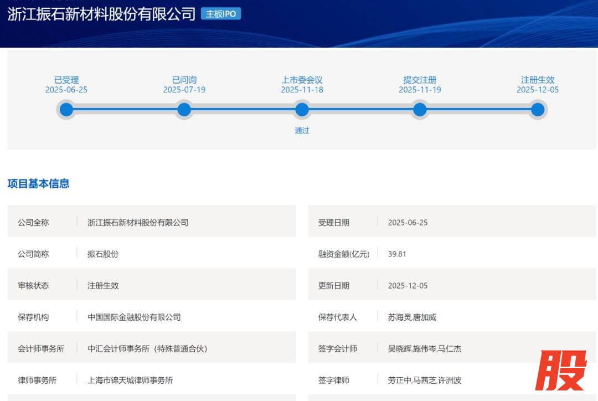Click sponsor representatives 苏海灵,唐加威
598x401 pixels.
[x=412, y=317]
